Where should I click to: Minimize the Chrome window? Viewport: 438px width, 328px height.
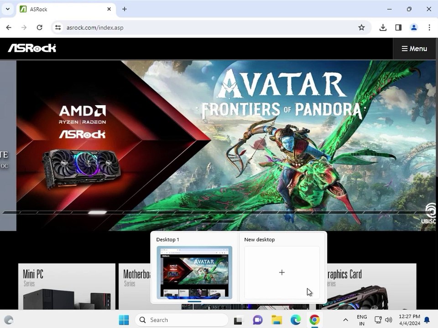389,9
